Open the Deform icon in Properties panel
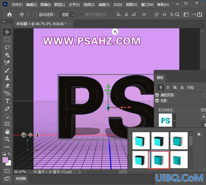 click(x=168, y=87)
